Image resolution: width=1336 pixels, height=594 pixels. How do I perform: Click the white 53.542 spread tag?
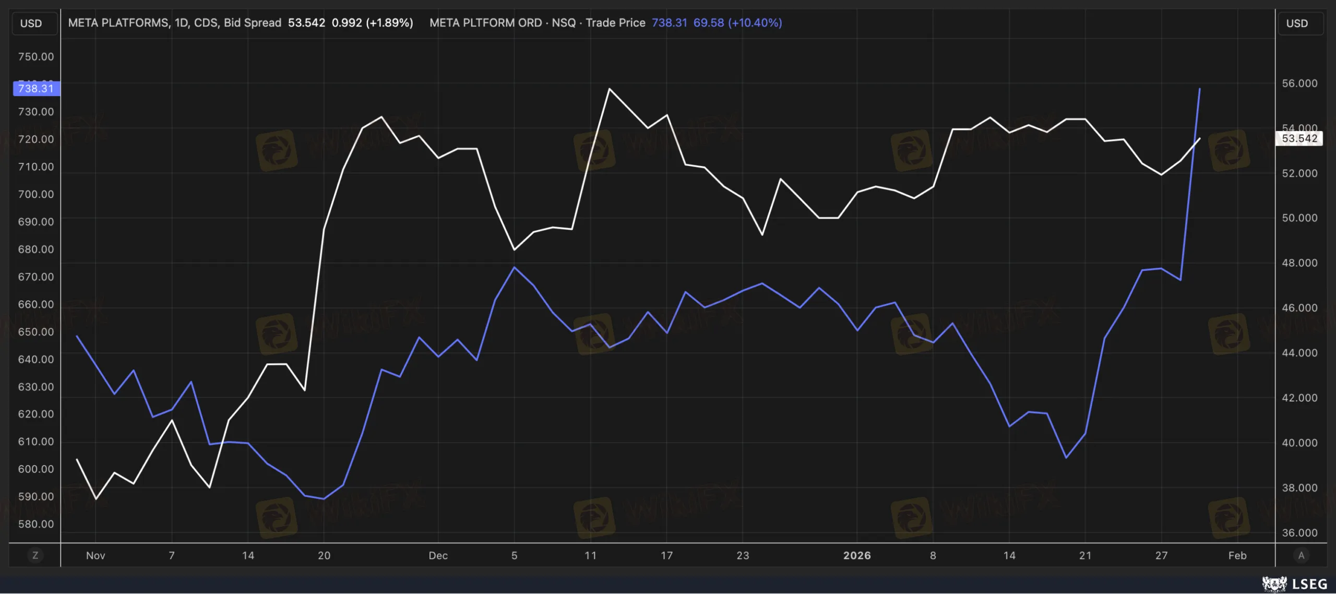click(1299, 138)
